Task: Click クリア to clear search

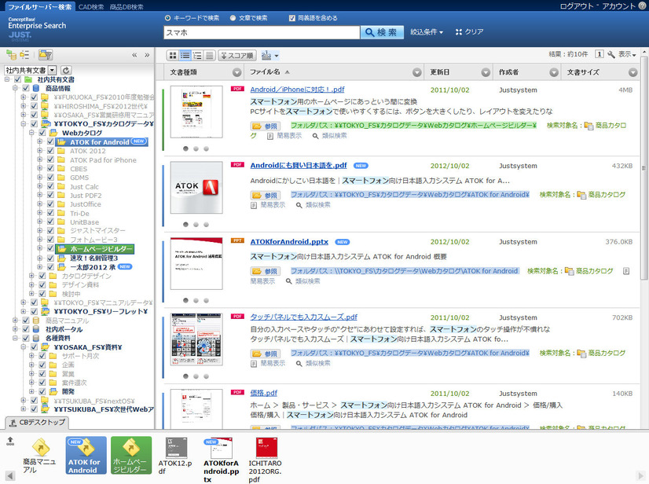Action: (469, 32)
